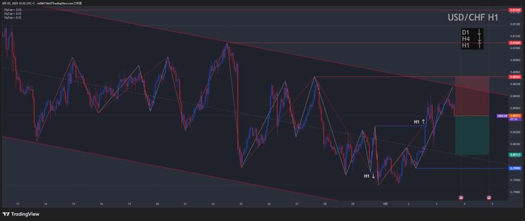Click the H1 up arrow in trend table
Viewport: 525px width, 221px height.
[479, 45]
